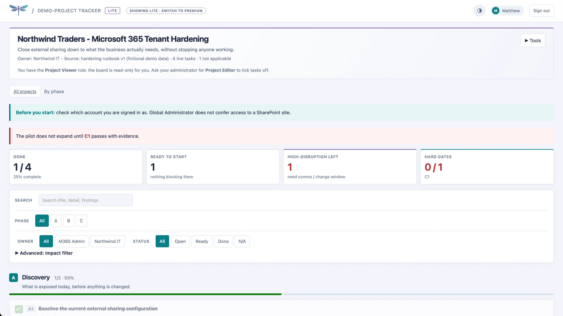The image size is (563, 316).
Task: Filter by phase C
Action: [x=81, y=221]
